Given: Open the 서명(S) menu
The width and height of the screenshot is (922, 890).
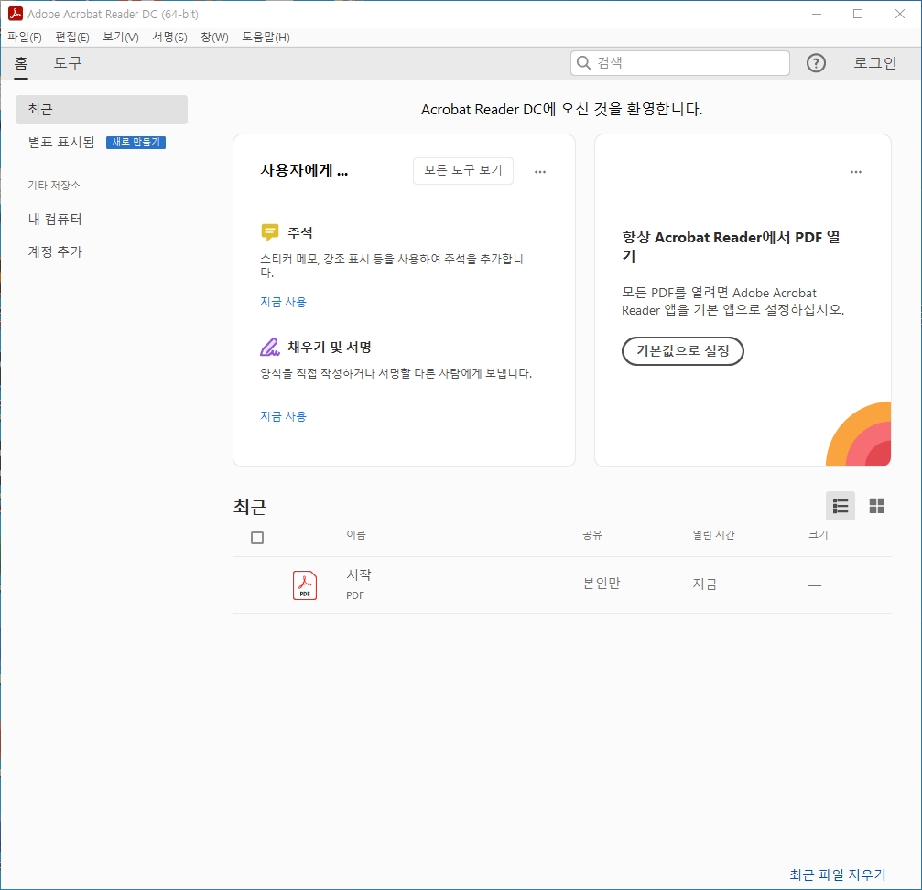Looking at the screenshot, I should pos(169,37).
